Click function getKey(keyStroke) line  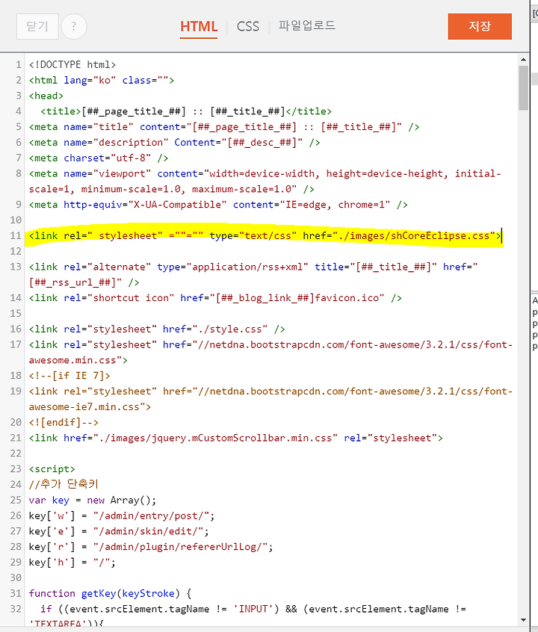pyautogui.click(x=110, y=594)
